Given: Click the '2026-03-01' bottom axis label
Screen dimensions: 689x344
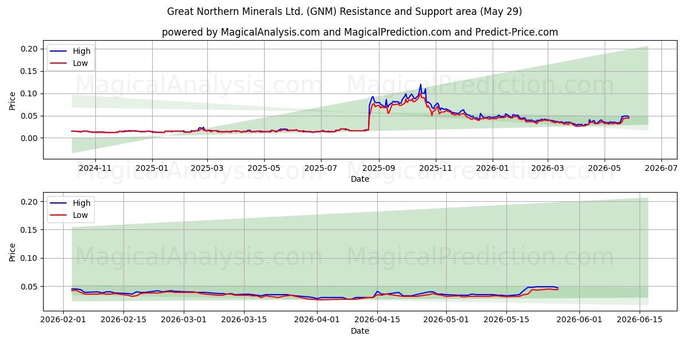Looking at the screenshot, I should pyautogui.click(x=184, y=320).
